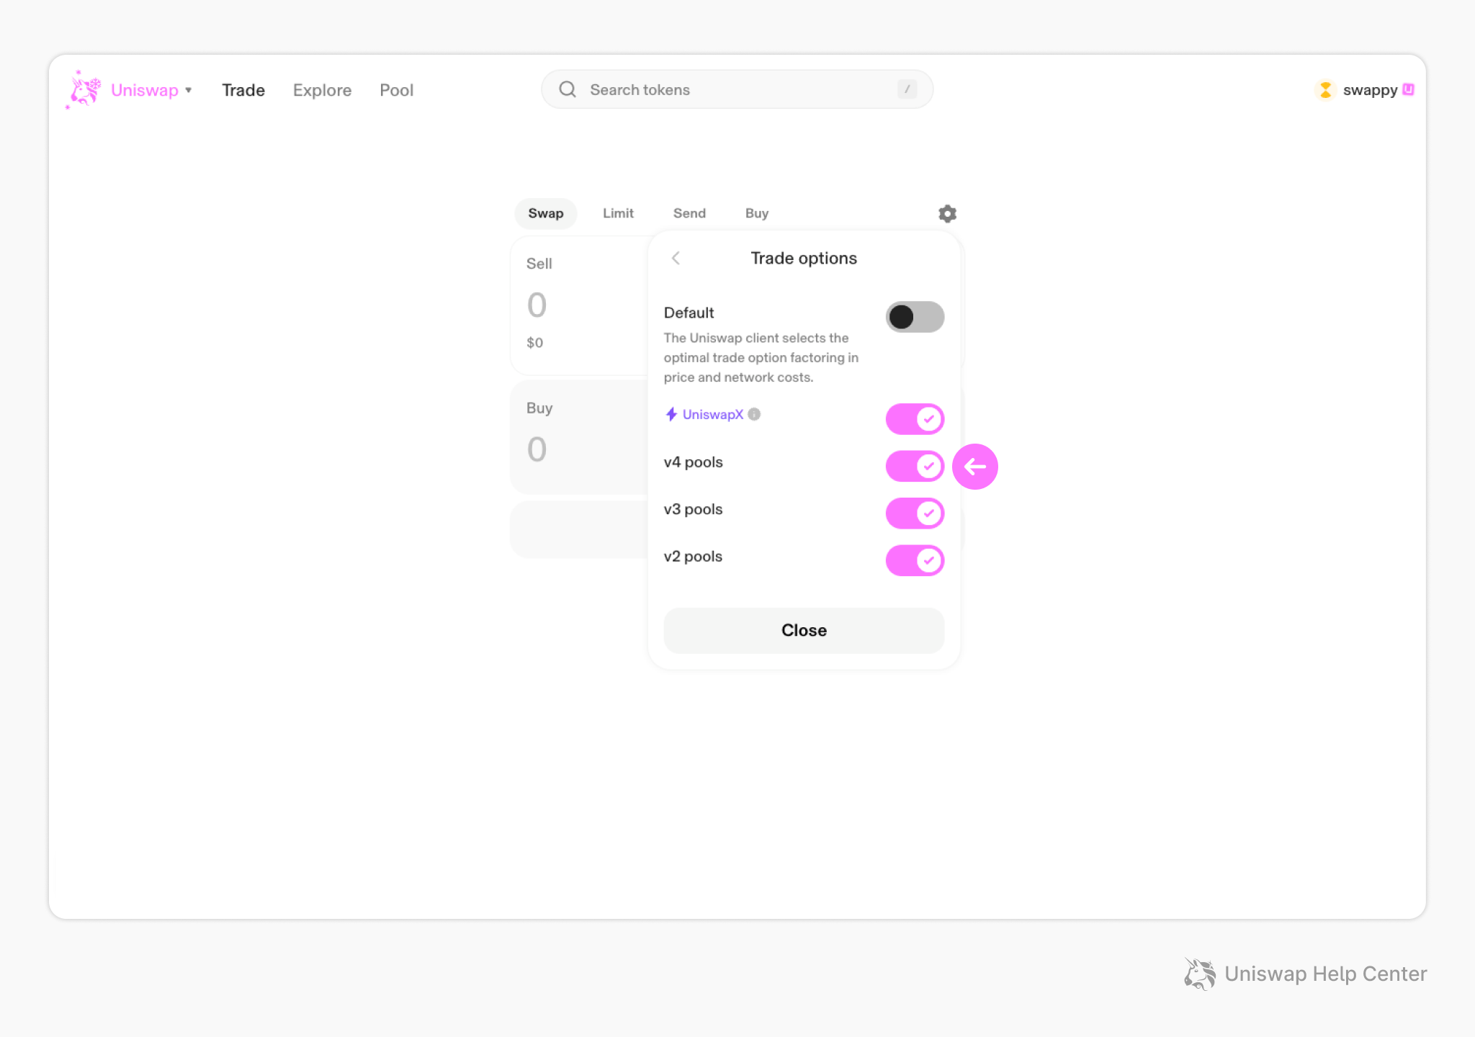Viewport: 1475px width, 1037px height.
Task: Focus the Search tokens field
Action: pos(737,89)
